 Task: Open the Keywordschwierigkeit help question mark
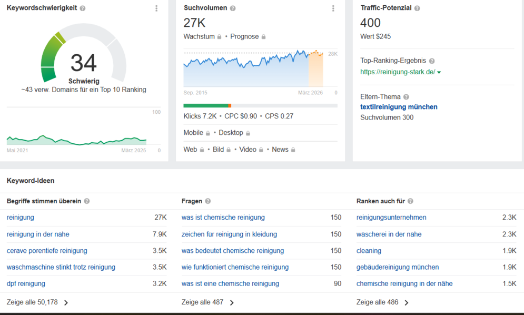pyautogui.click(x=83, y=8)
